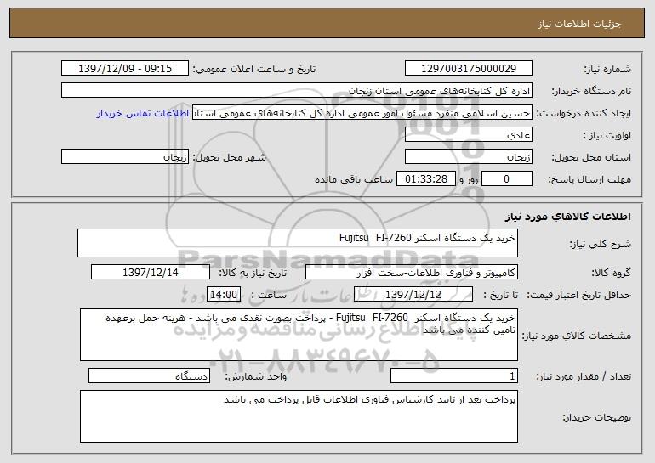Click the گروه کالا label

pos(611,273)
